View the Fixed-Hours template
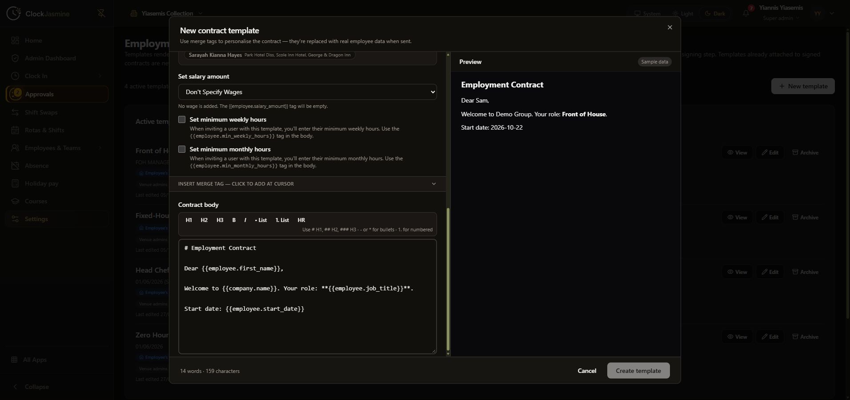This screenshot has height=400, width=850. (737, 217)
